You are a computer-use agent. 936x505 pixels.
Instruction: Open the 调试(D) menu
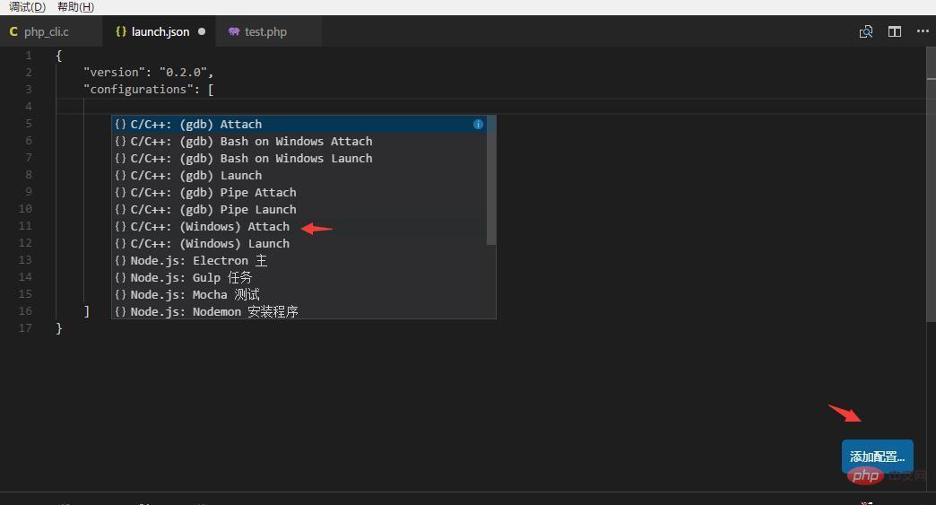click(28, 7)
